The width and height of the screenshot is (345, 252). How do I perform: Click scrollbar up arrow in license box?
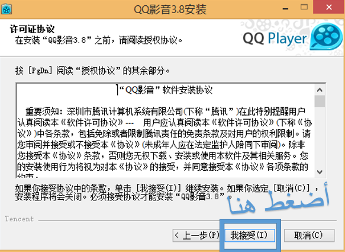(x=320, y=90)
